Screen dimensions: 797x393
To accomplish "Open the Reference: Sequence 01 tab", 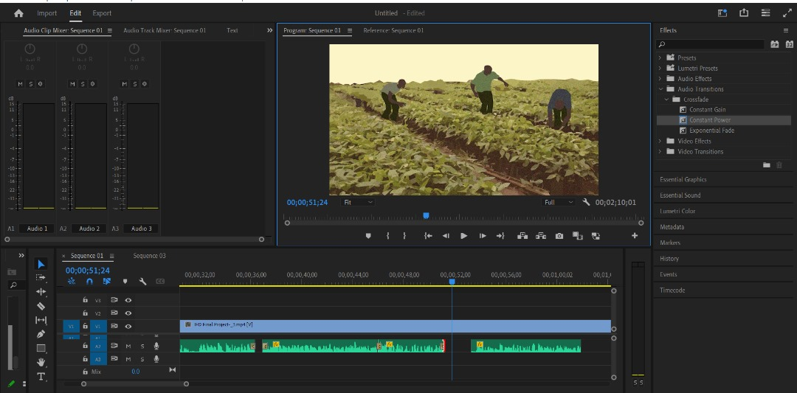I will 393,30.
